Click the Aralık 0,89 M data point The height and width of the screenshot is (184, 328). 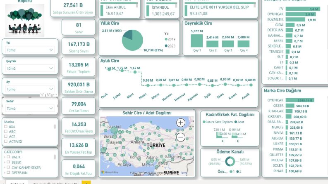251,85
